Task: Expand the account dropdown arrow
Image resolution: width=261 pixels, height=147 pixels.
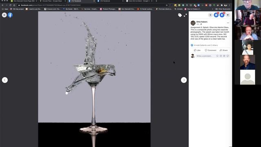Action: [228, 15]
